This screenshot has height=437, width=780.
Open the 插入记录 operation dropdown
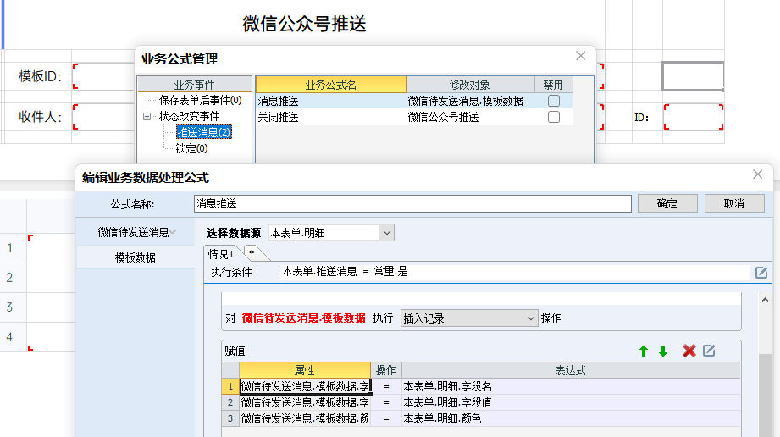point(530,318)
